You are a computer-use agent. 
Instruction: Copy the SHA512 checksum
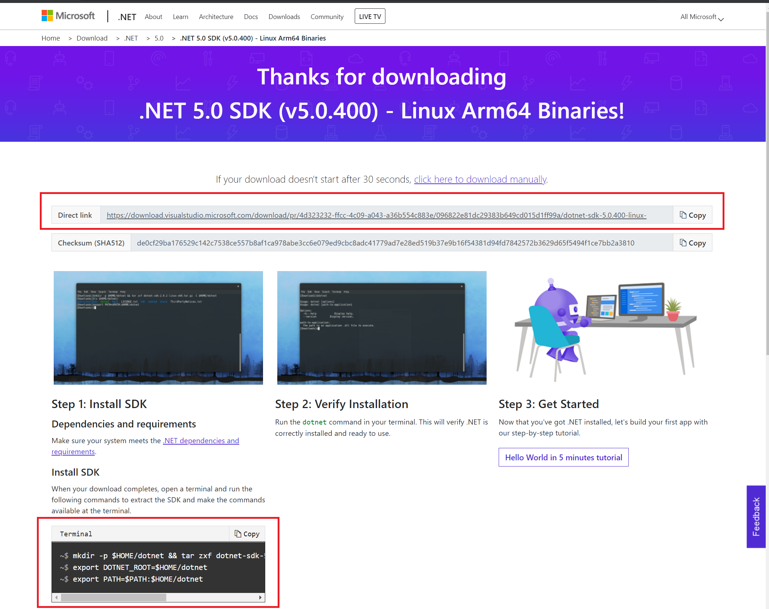[692, 243]
